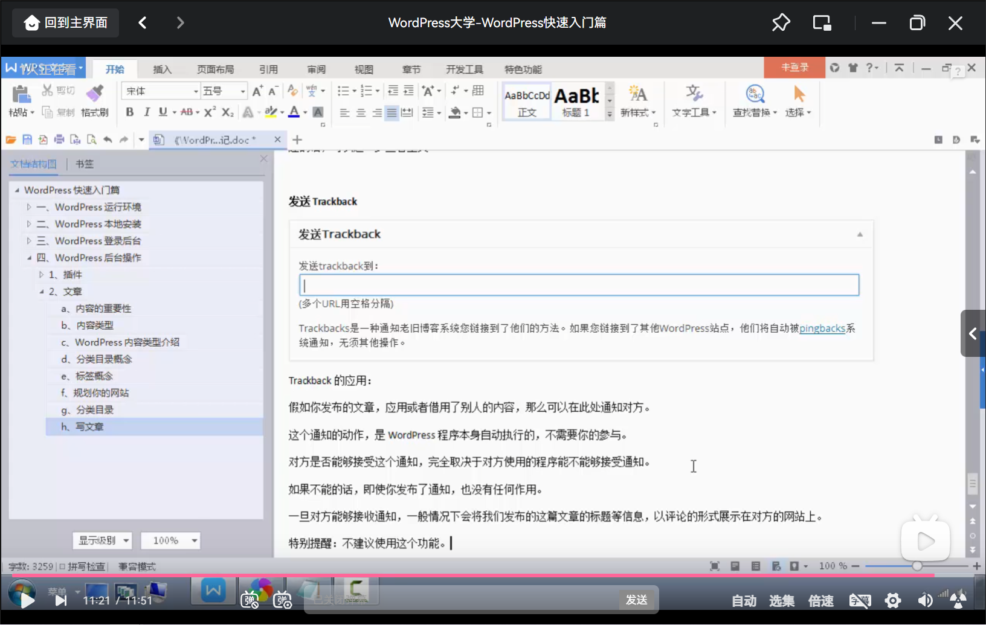Open Find and Replace tool

[755, 101]
